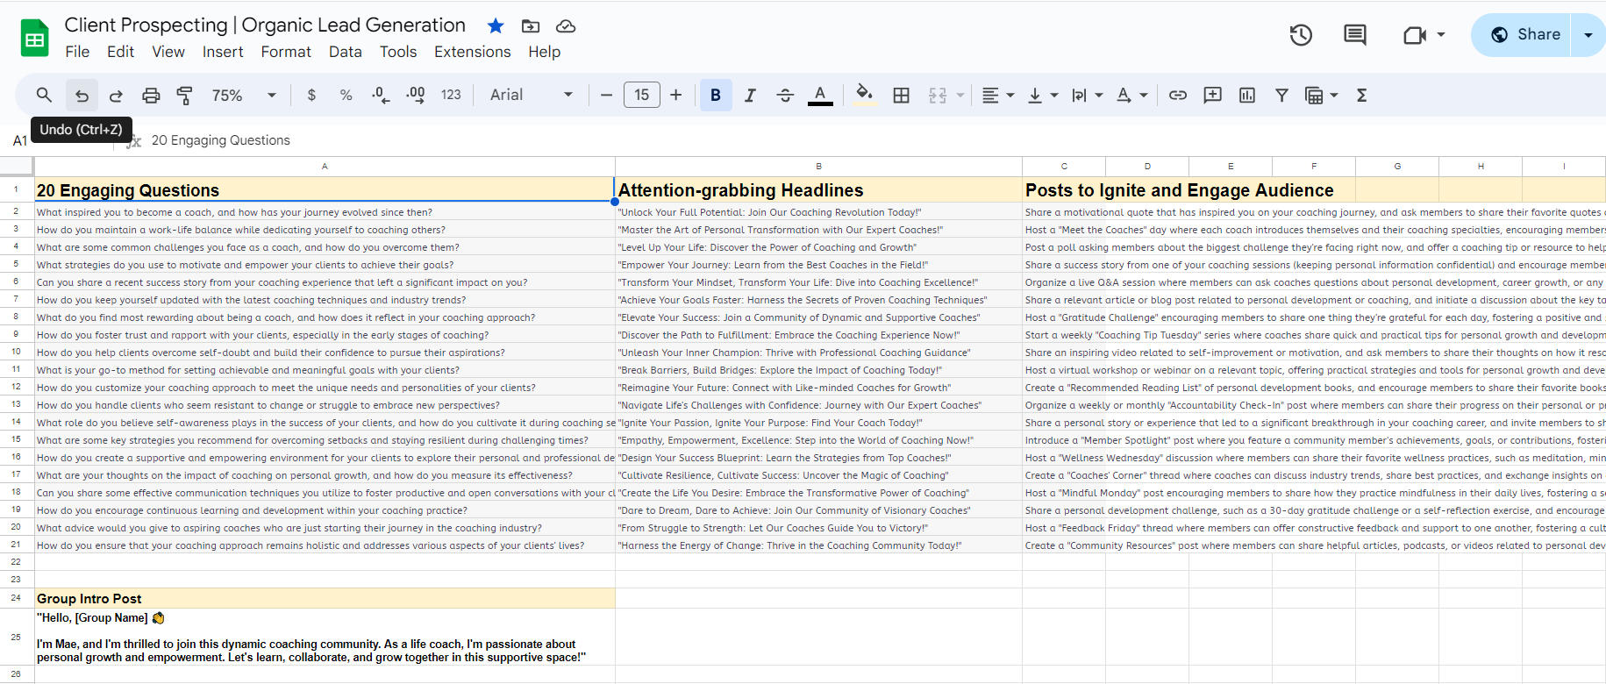The width and height of the screenshot is (1606, 684).
Task: Start a Meet video call icon
Action: [1414, 35]
